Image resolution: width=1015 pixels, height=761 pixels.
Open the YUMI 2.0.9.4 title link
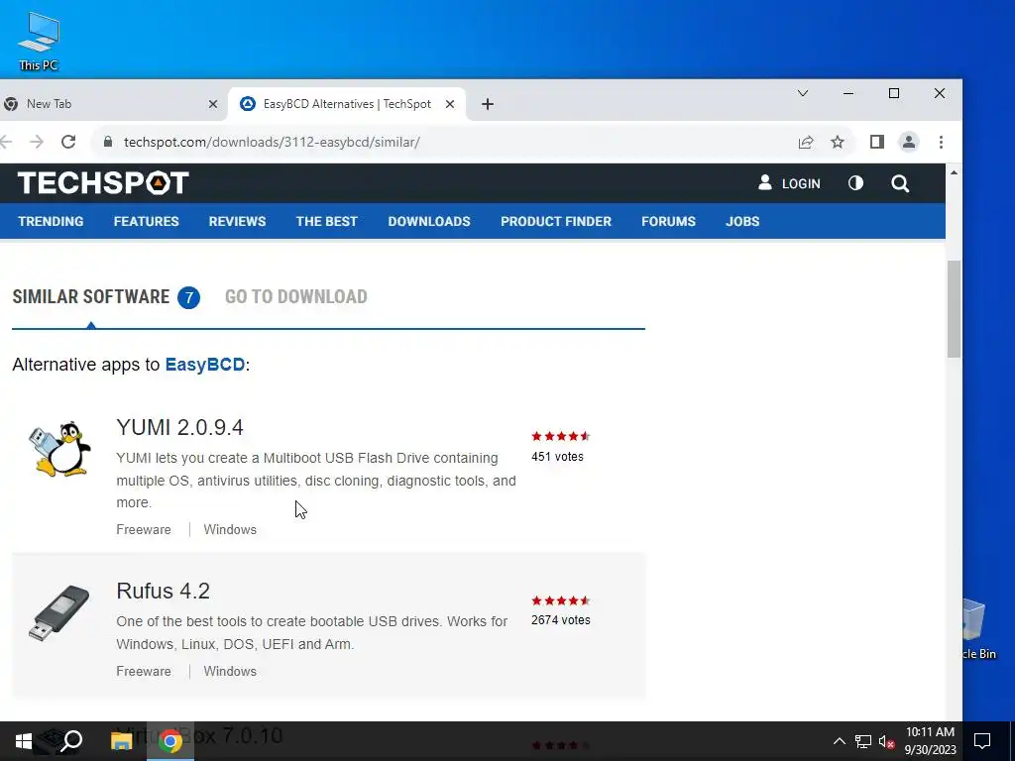point(180,428)
